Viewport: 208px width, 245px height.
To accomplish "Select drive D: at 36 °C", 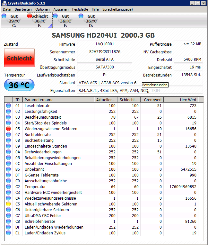I will pos(91,21).
